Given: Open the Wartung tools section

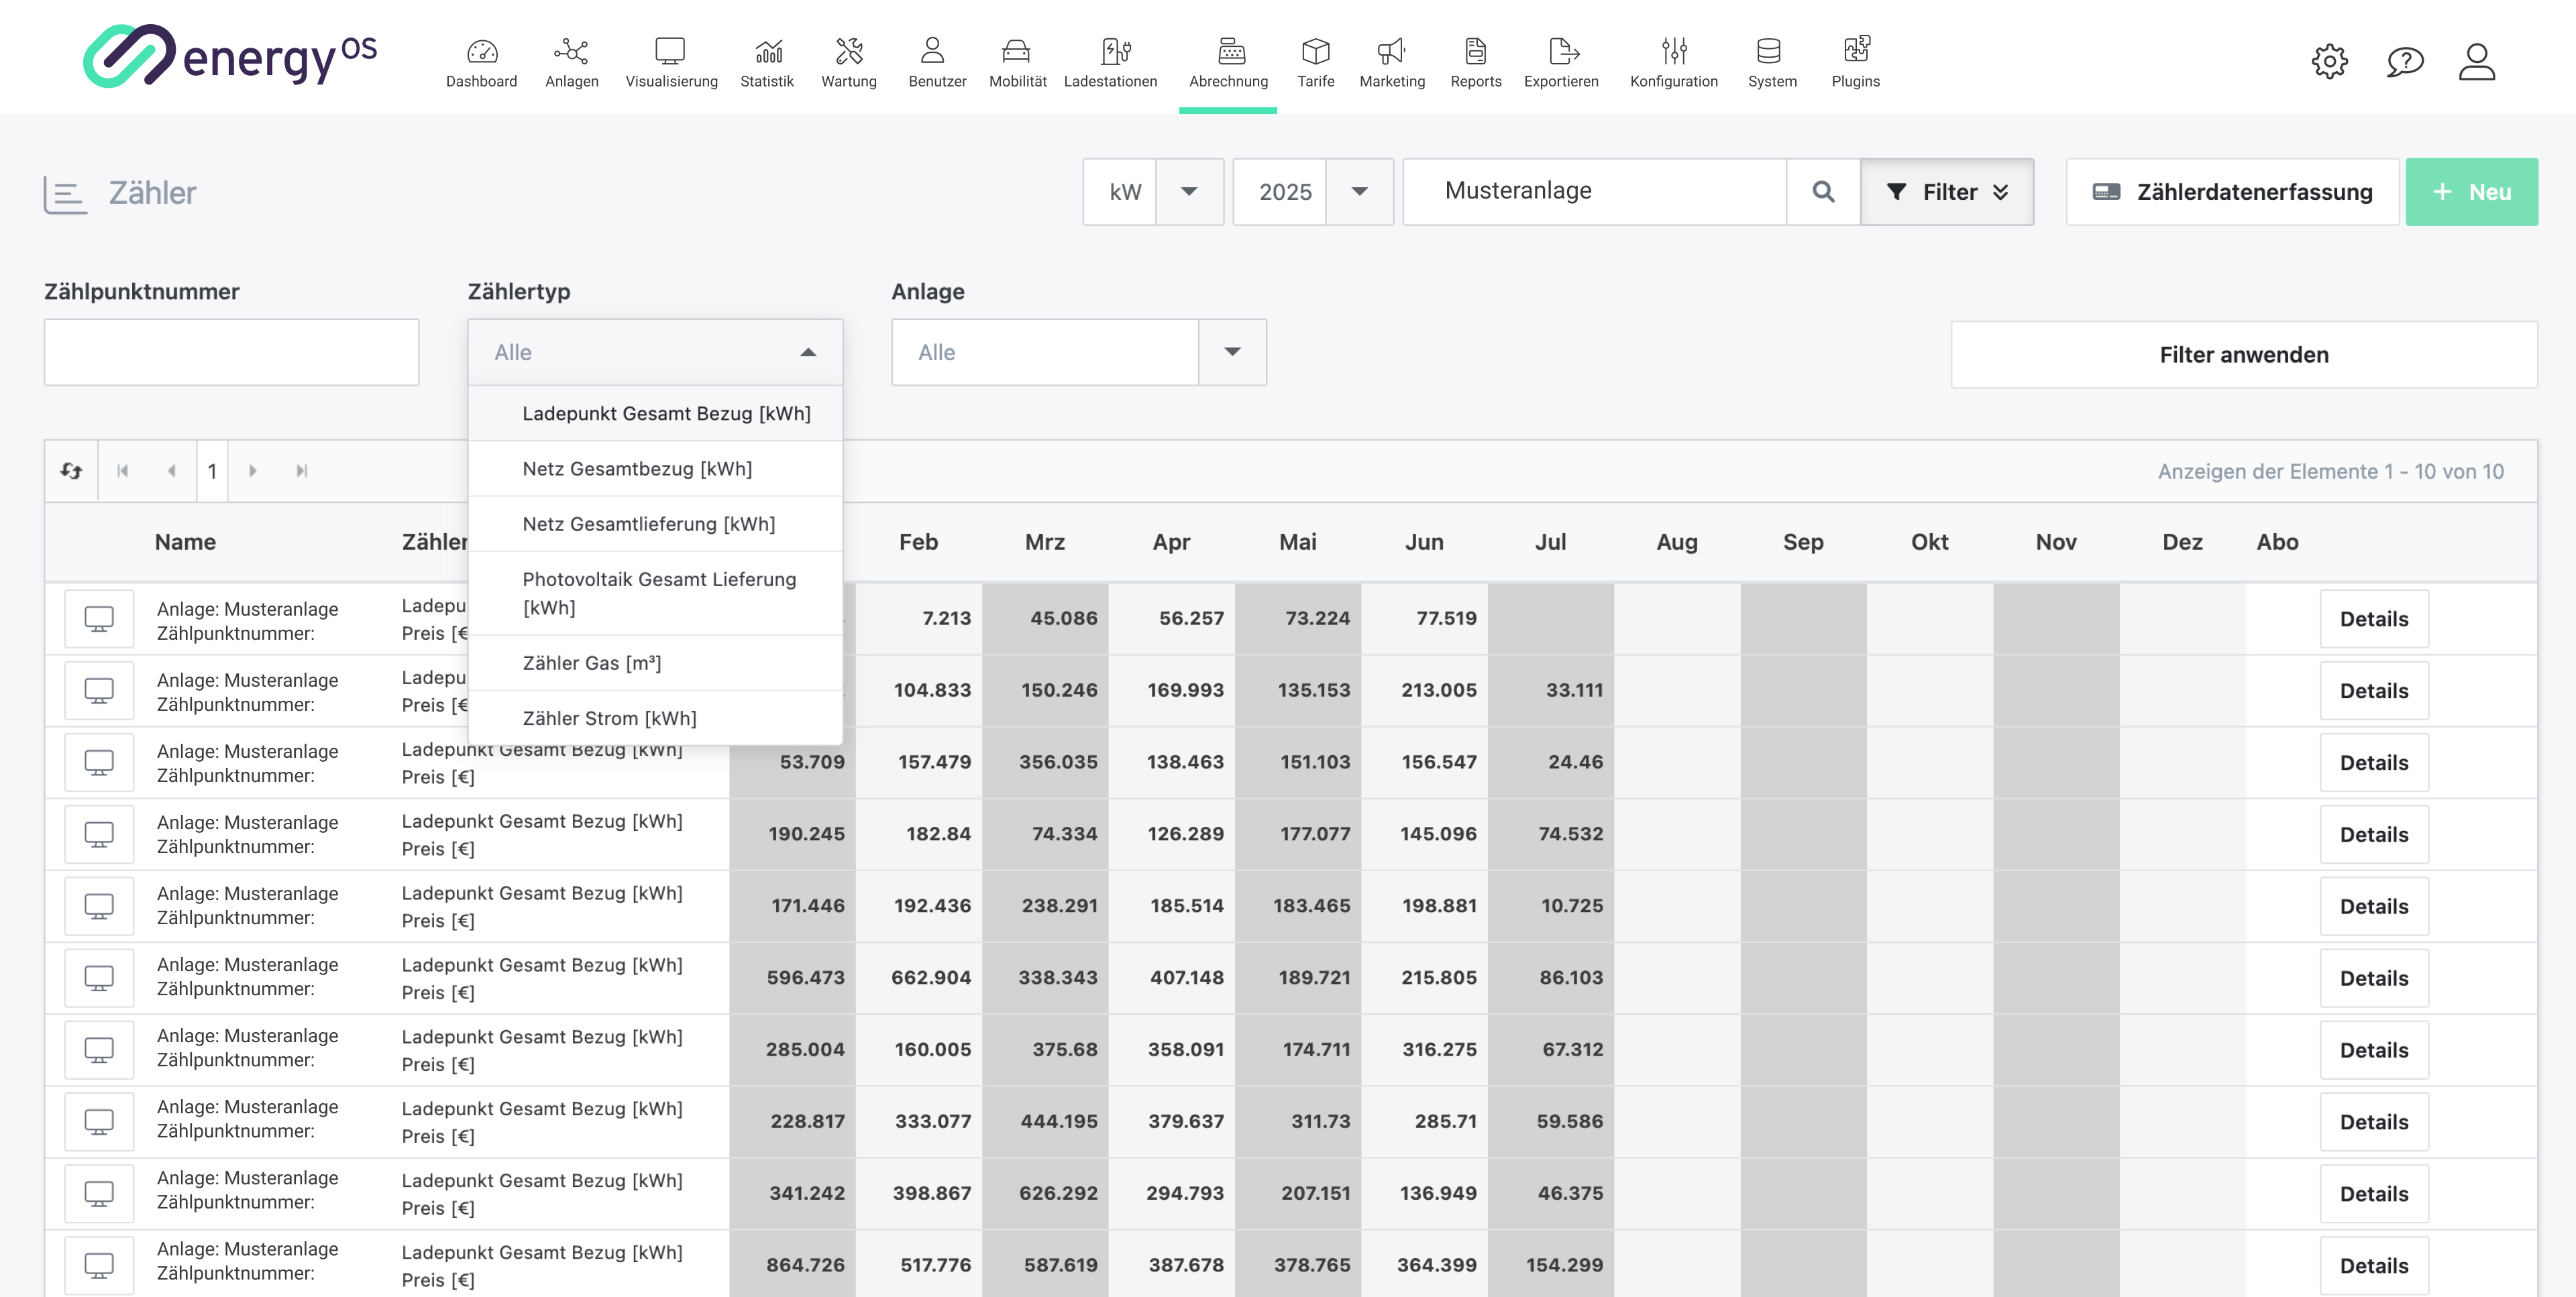Looking at the screenshot, I should (x=848, y=62).
